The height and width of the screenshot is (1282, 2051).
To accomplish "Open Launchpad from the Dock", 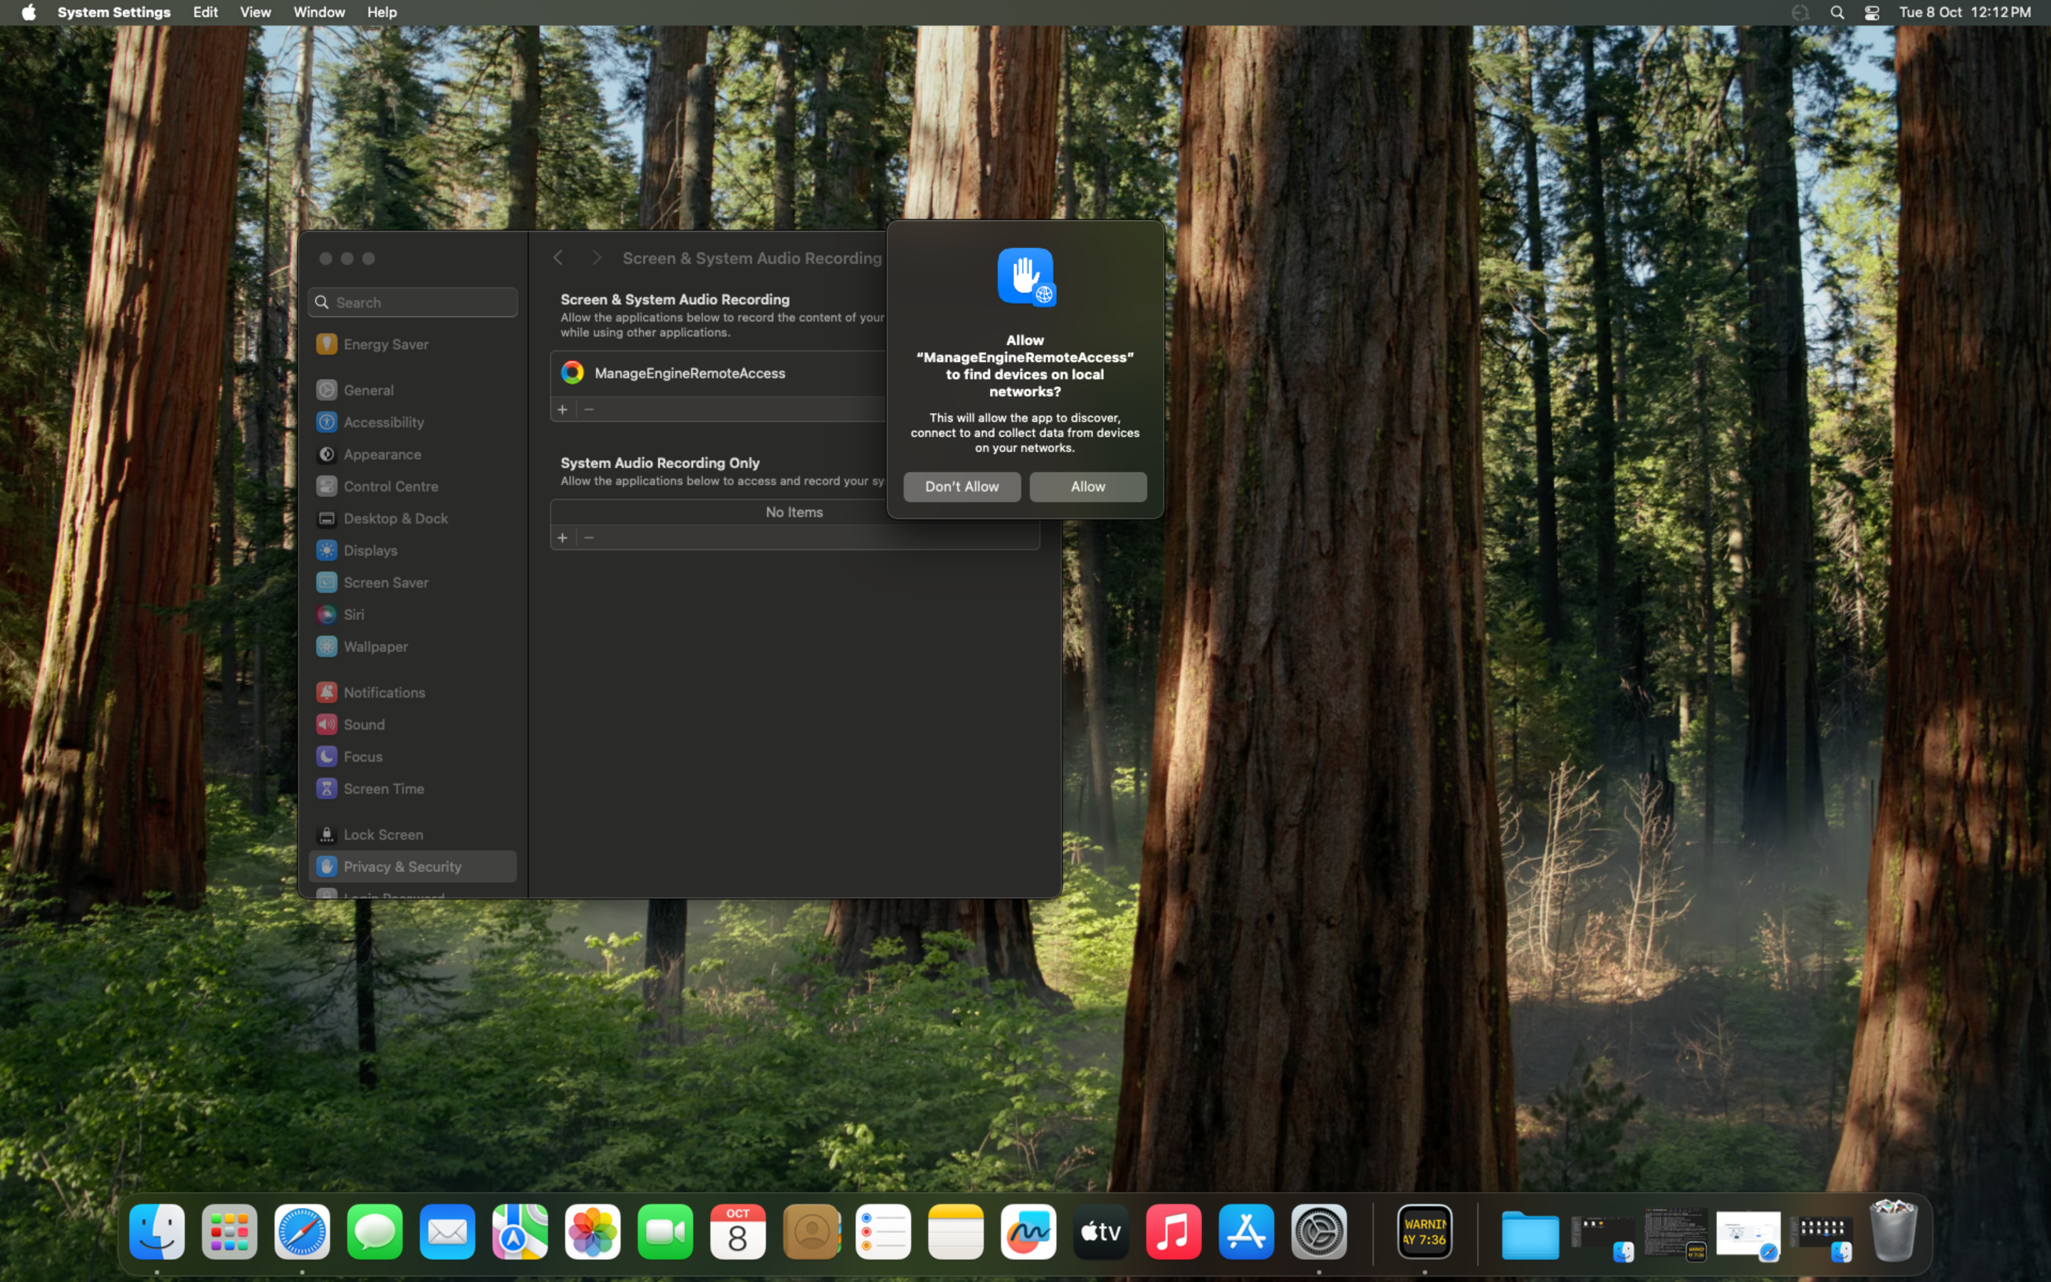I will click(229, 1232).
